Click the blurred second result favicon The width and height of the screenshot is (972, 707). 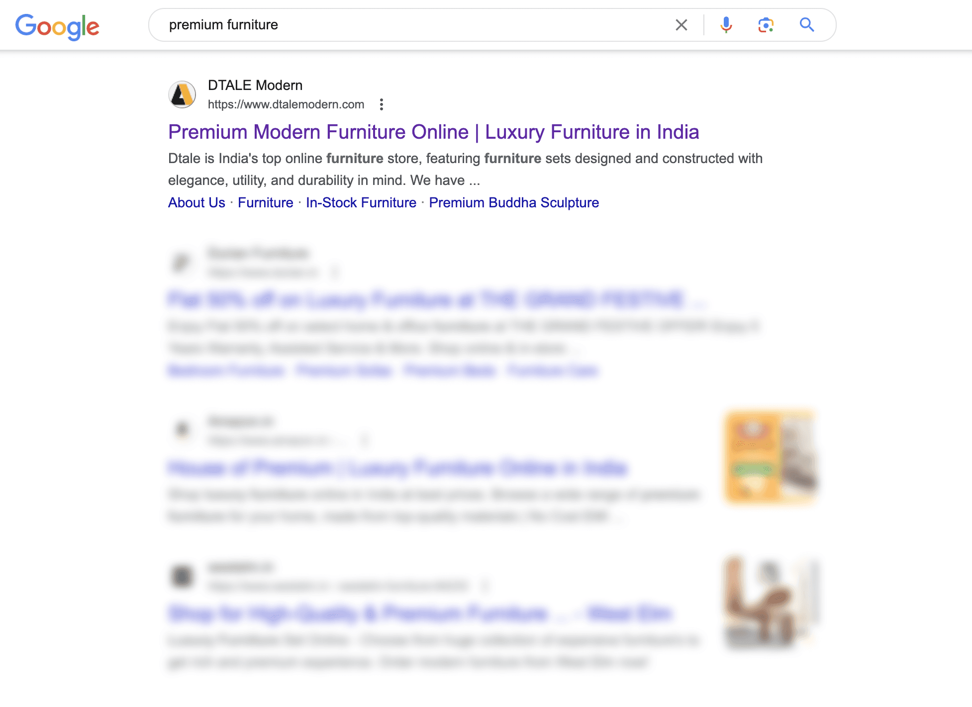click(182, 262)
